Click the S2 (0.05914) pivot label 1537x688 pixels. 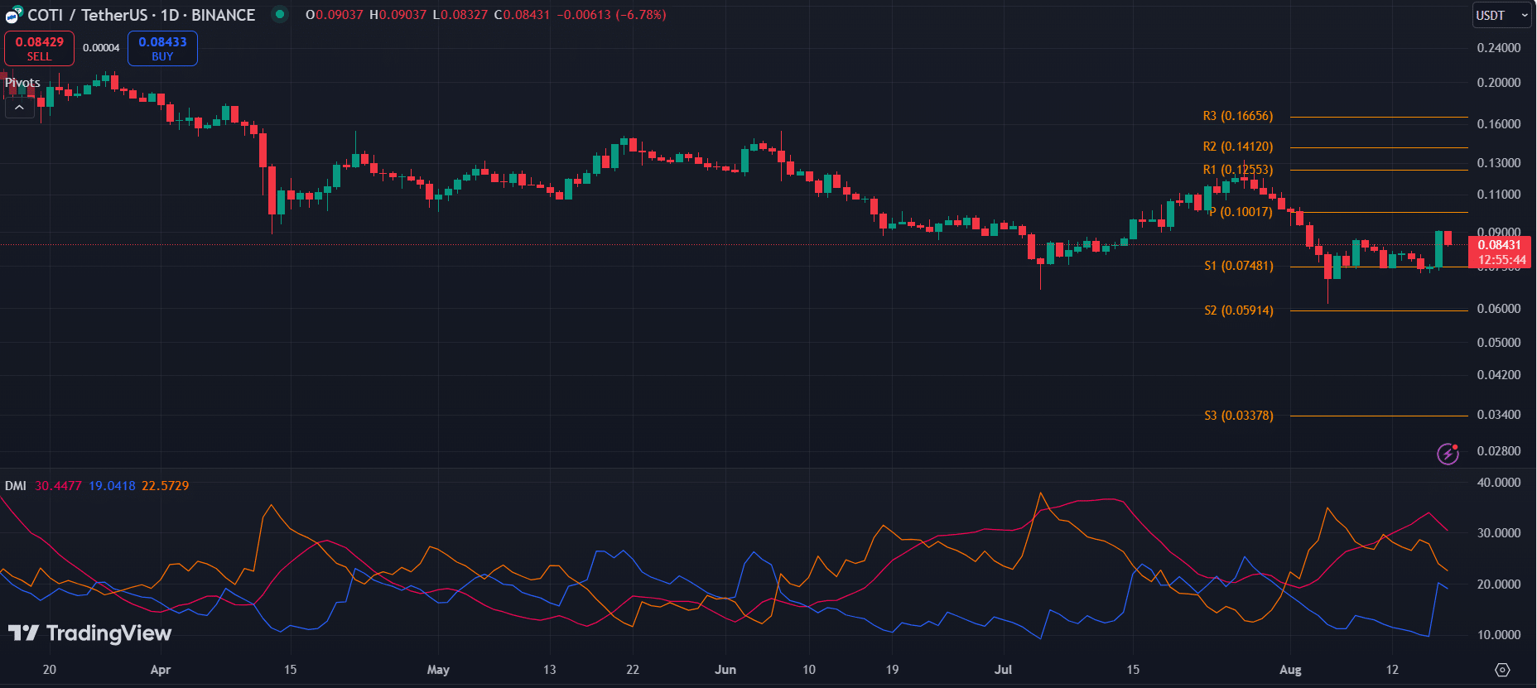[x=1239, y=310]
